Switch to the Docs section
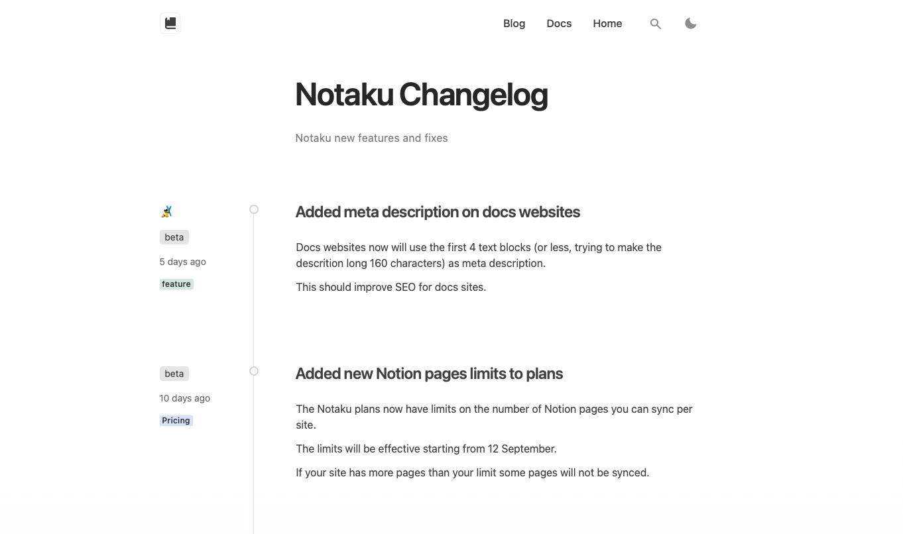Screen dimensions: 903x534 click(x=559, y=23)
